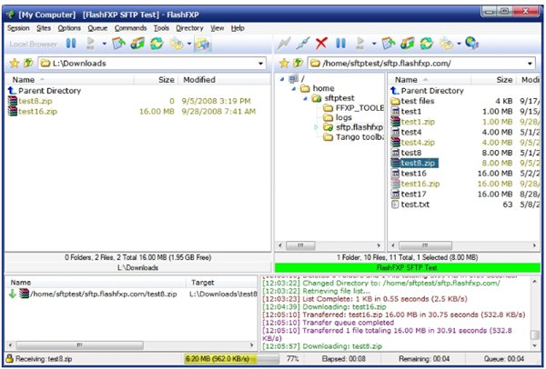
Task: Click the red X abort icon
Action: pos(320,43)
